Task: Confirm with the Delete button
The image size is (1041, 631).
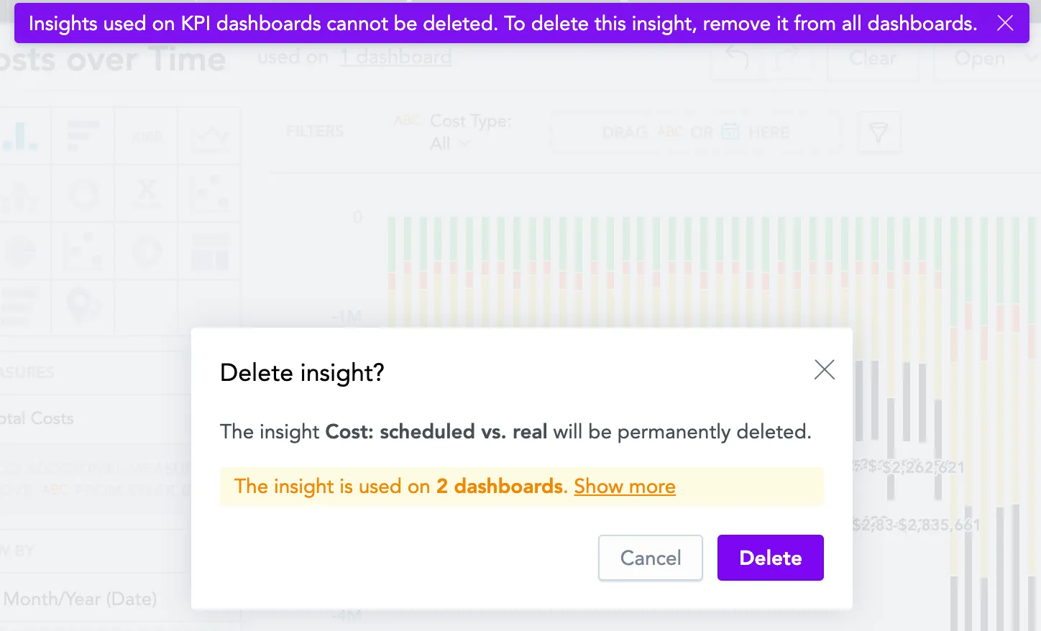Action: click(770, 558)
